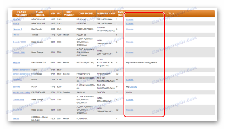
Task: Select PID 1665 cell
Action: tap(59, 63)
